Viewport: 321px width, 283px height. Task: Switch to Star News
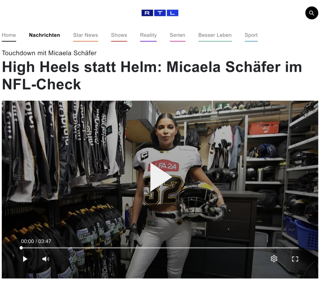point(86,35)
